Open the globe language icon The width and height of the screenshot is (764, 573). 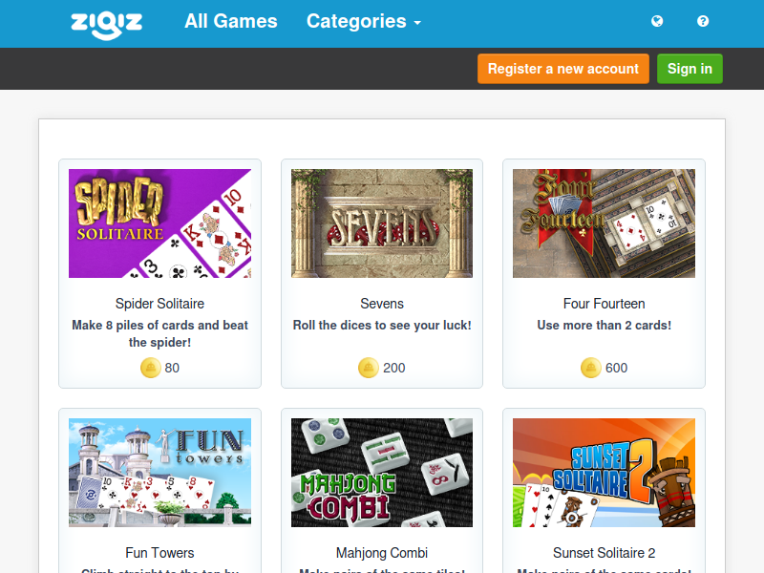point(657,21)
